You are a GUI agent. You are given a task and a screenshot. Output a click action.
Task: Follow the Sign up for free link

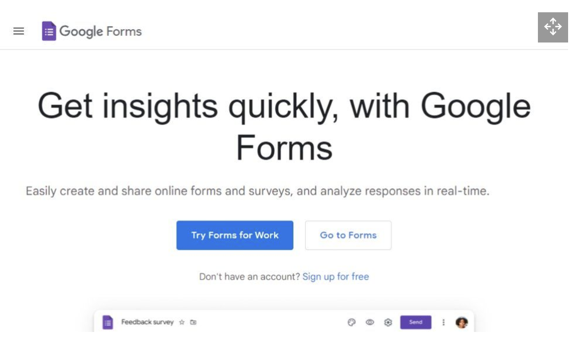click(335, 277)
